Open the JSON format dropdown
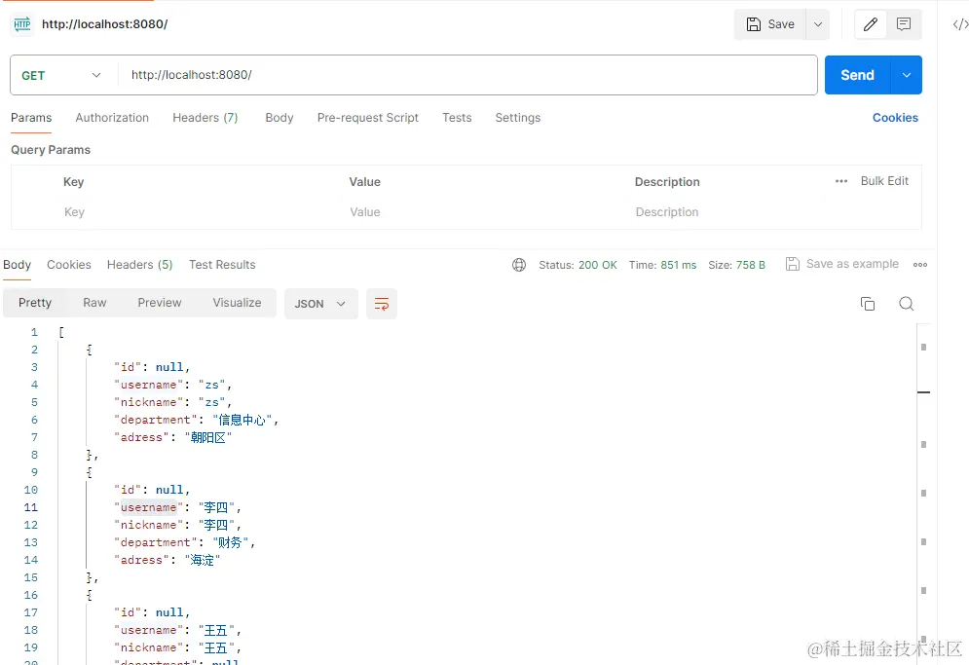Image resolution: width=969 pixels, height=665 pixels. (320, 304)
